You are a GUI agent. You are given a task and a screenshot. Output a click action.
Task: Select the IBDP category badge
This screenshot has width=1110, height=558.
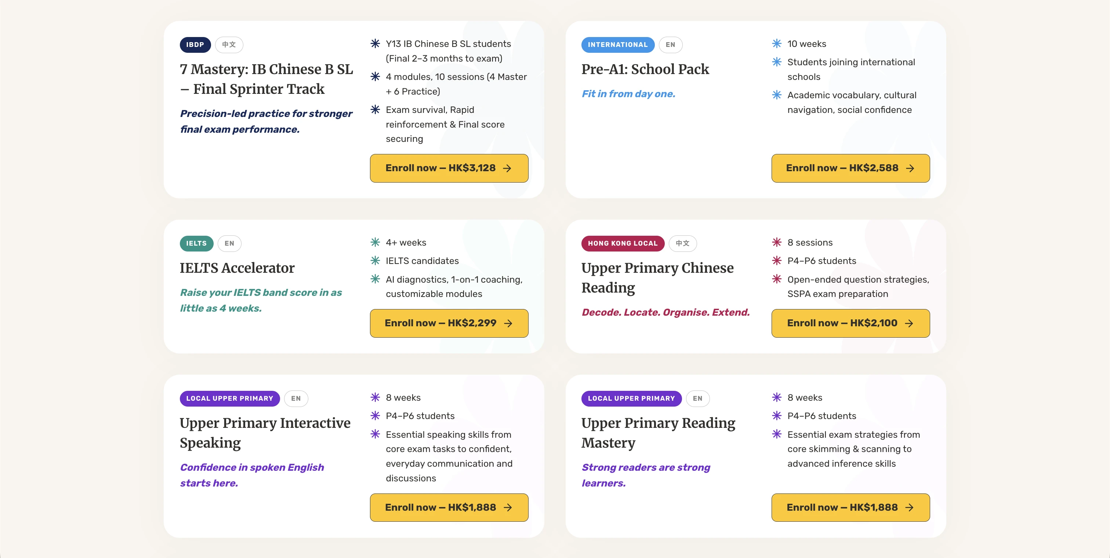[x=195, y=45]
